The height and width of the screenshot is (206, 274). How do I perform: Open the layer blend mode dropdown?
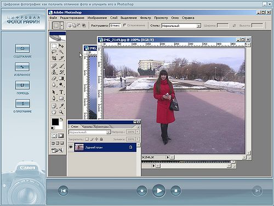(x=90, y=132)
